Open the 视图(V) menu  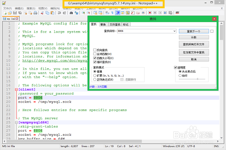pos(43,8)
